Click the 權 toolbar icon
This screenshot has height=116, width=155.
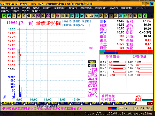pos(67,16)
